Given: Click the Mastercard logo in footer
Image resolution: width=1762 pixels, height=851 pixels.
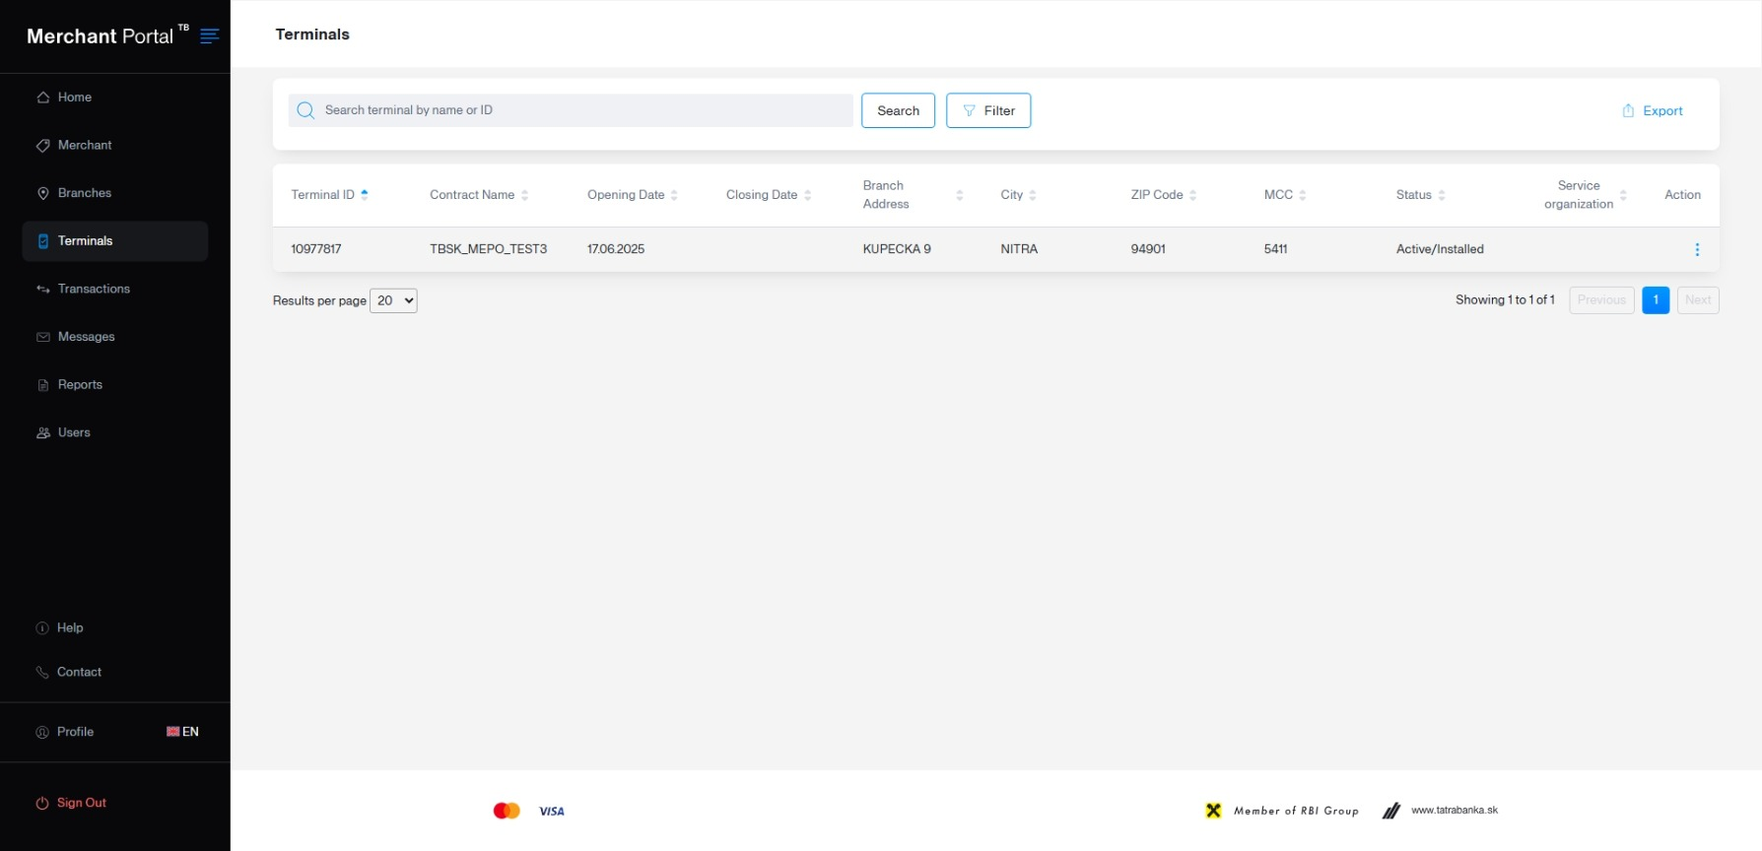Looking at the screenshot, I should [507, 811].
